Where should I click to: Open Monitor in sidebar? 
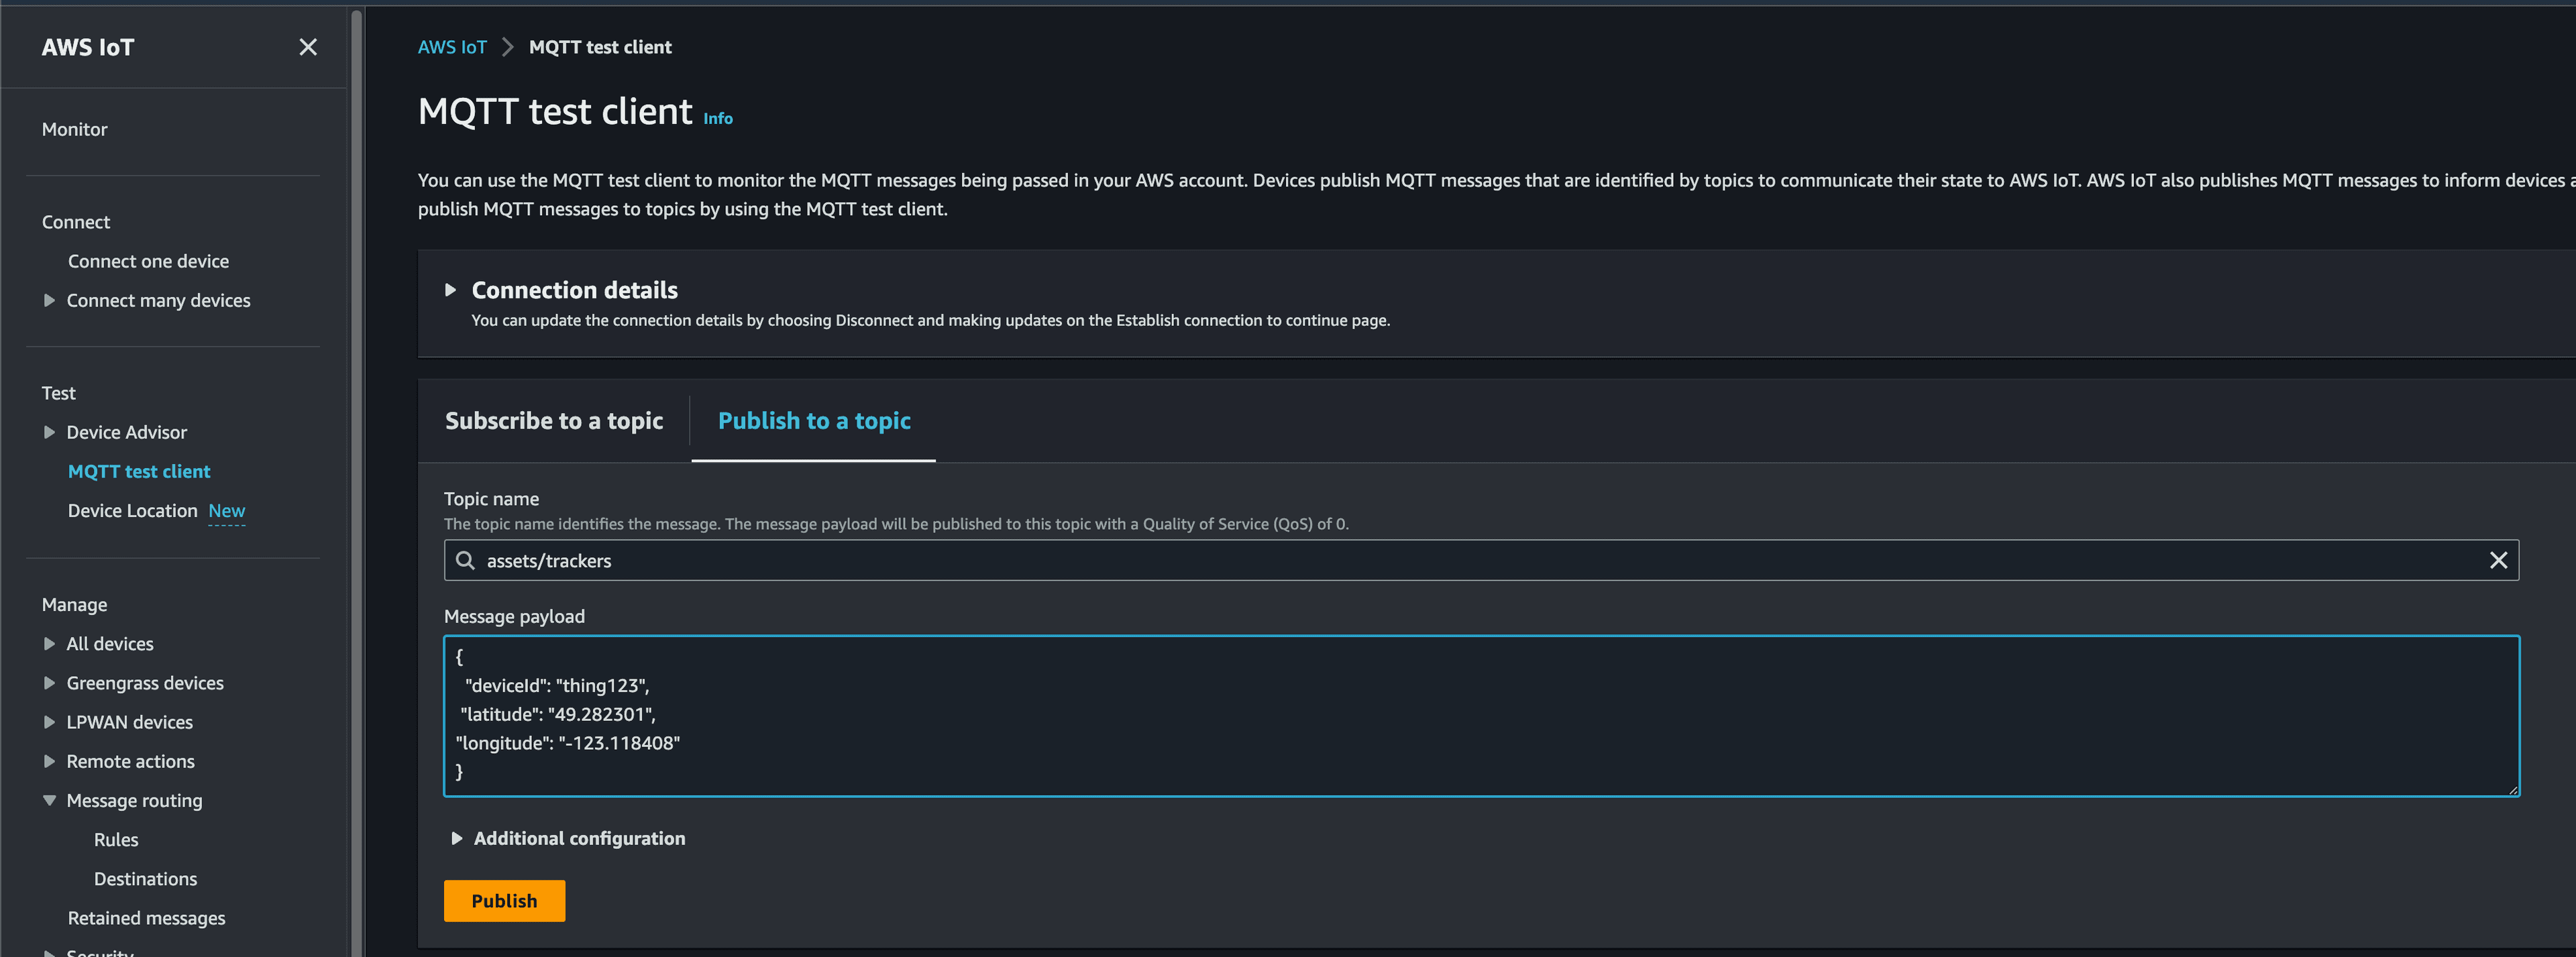pyautogui.click(x=74, y=129)
